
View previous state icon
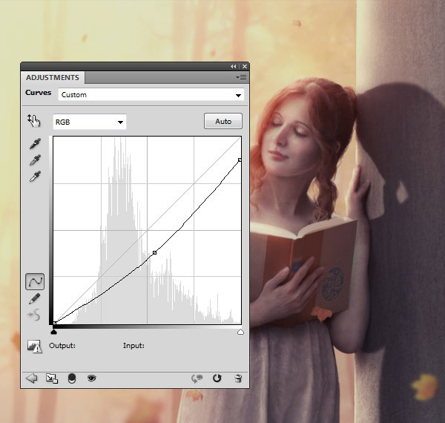pos(197,378)
